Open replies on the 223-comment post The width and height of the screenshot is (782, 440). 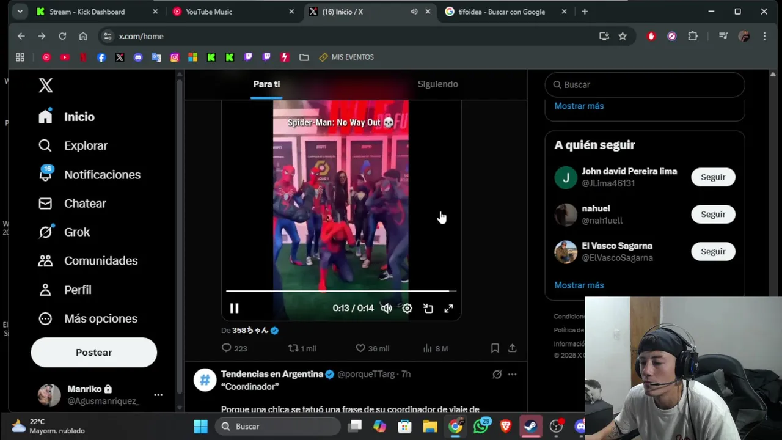click(234, 348)
